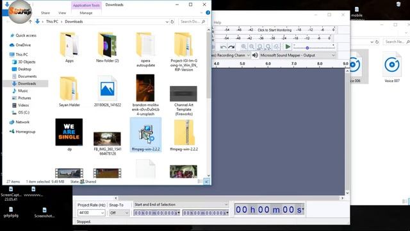Click the Audacity Undo icon

223,47
